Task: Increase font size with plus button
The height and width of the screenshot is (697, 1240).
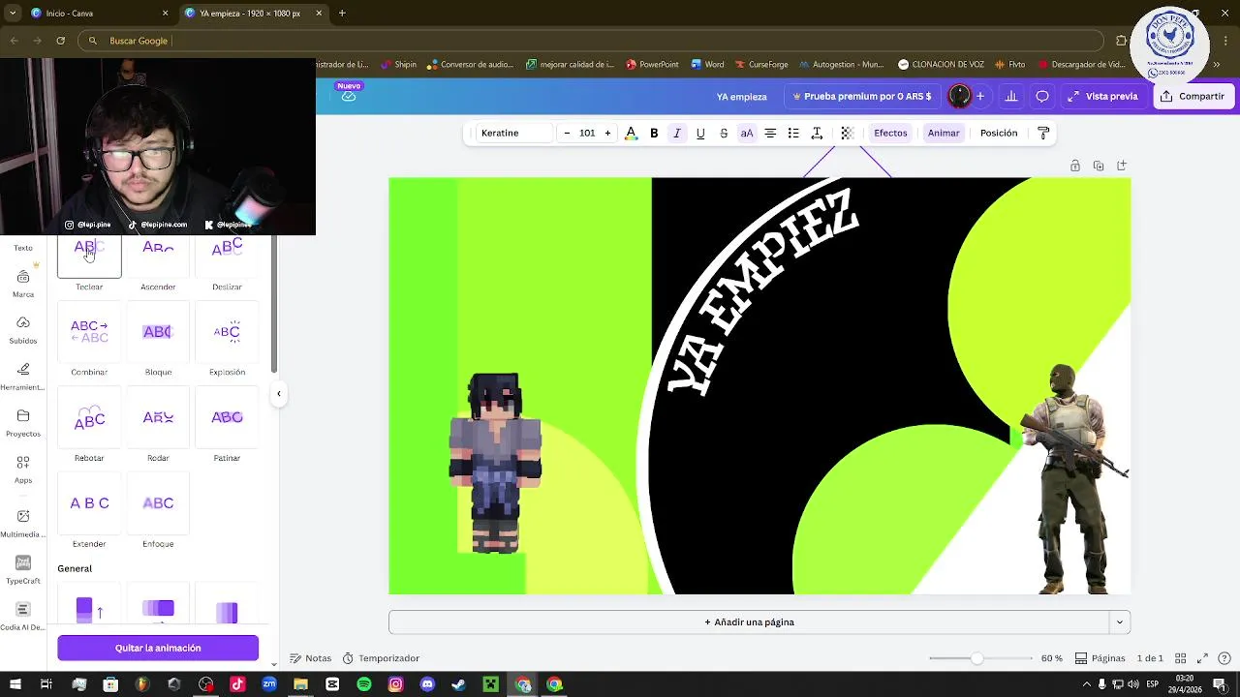Action: [607, 133]
